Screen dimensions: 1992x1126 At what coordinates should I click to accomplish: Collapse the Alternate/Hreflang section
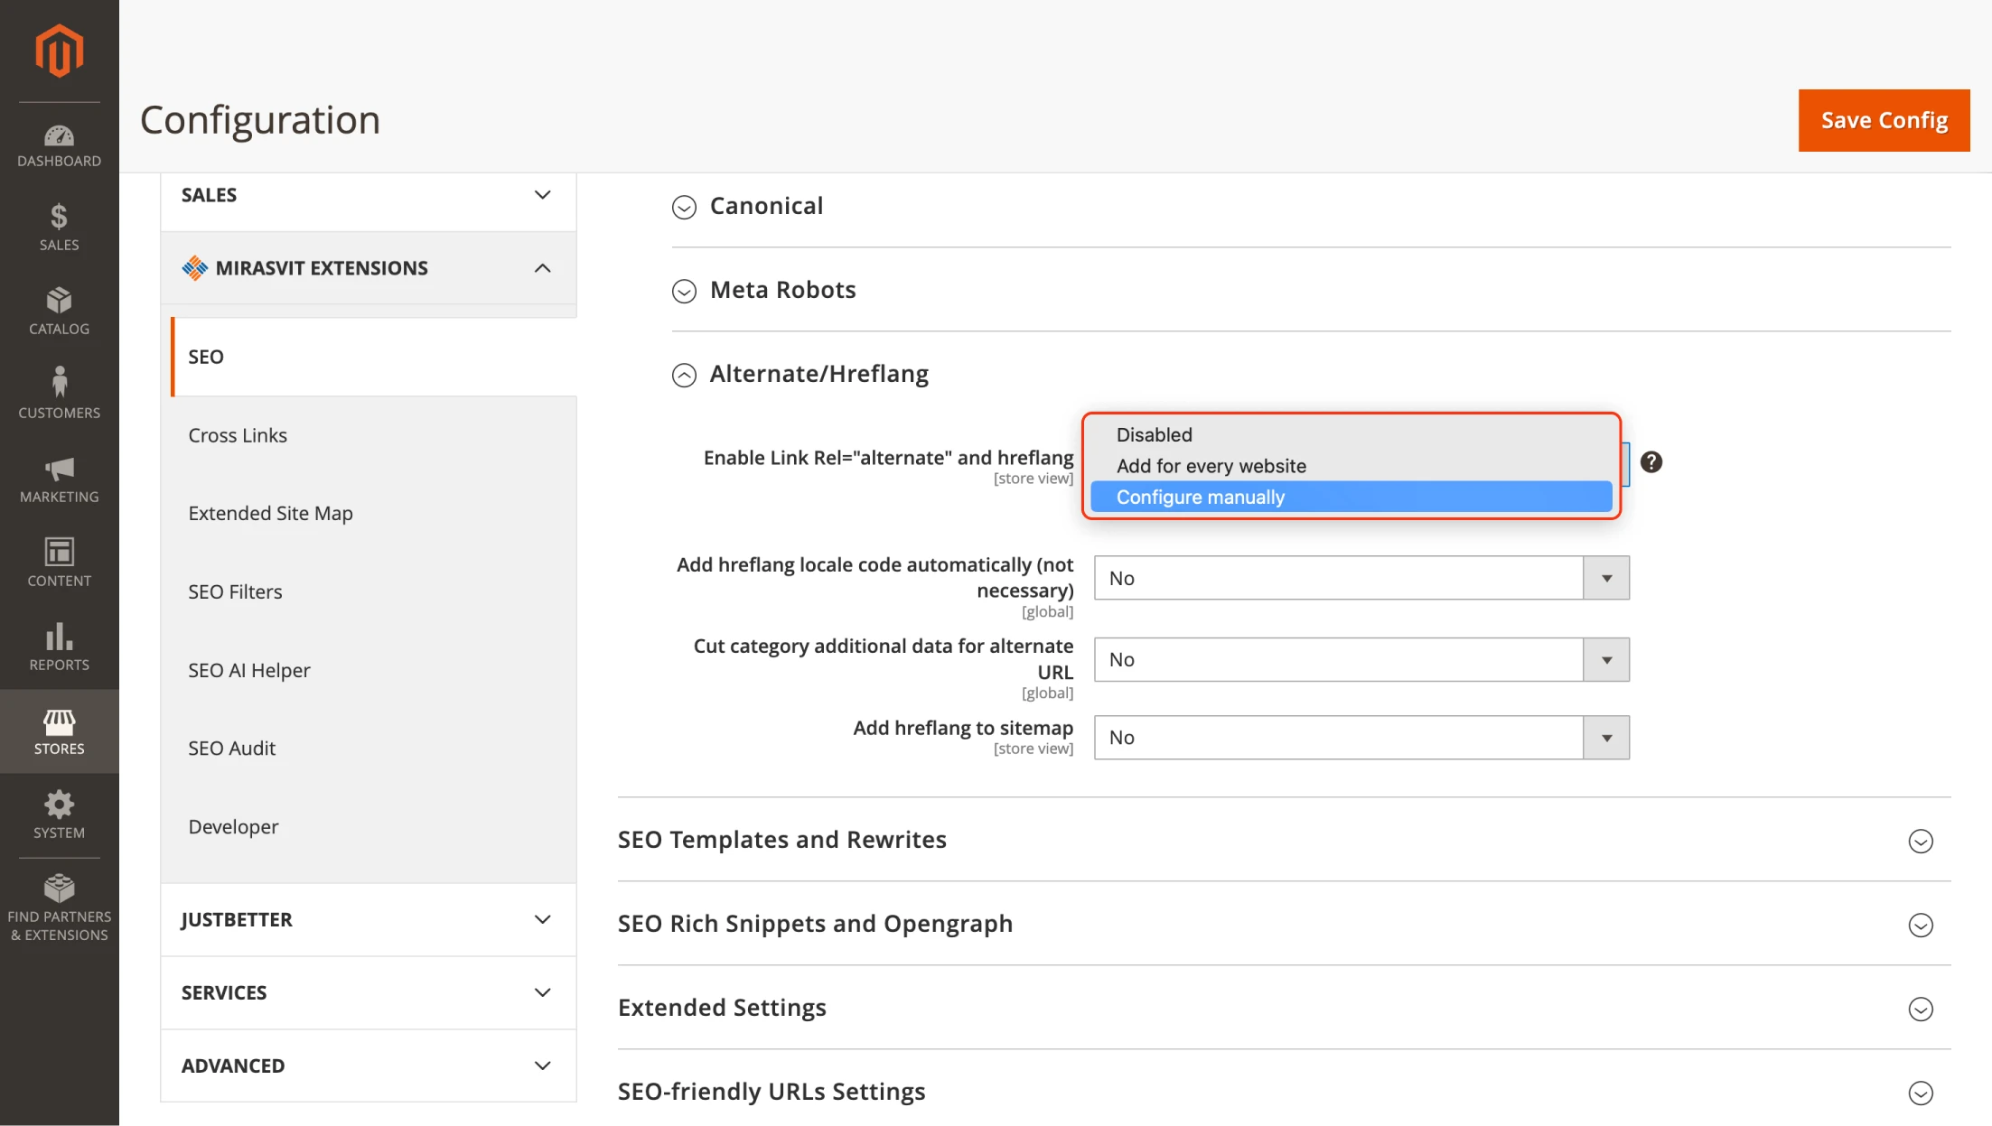pyautogui.click(x=684, y=374)
